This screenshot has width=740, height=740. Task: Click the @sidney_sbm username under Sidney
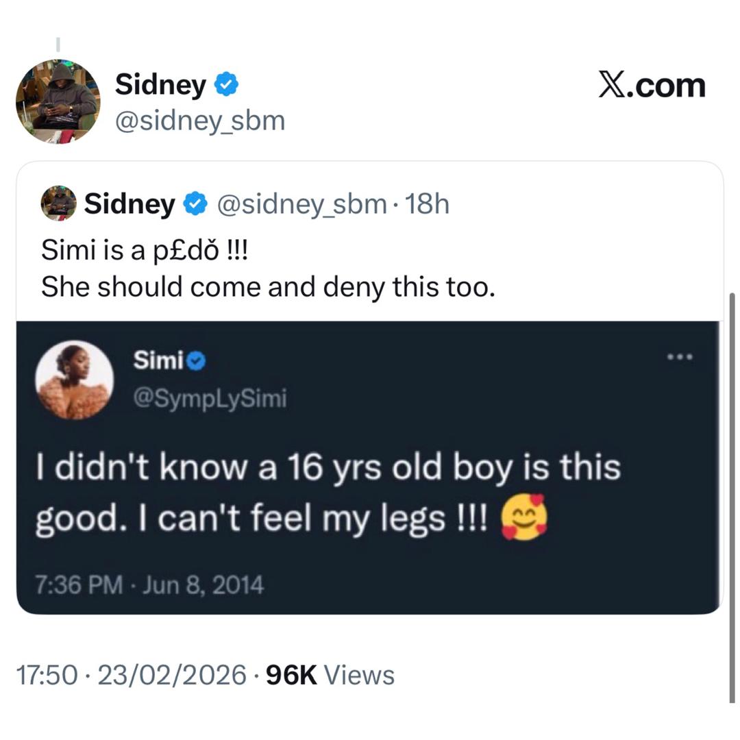pos(199,121)
